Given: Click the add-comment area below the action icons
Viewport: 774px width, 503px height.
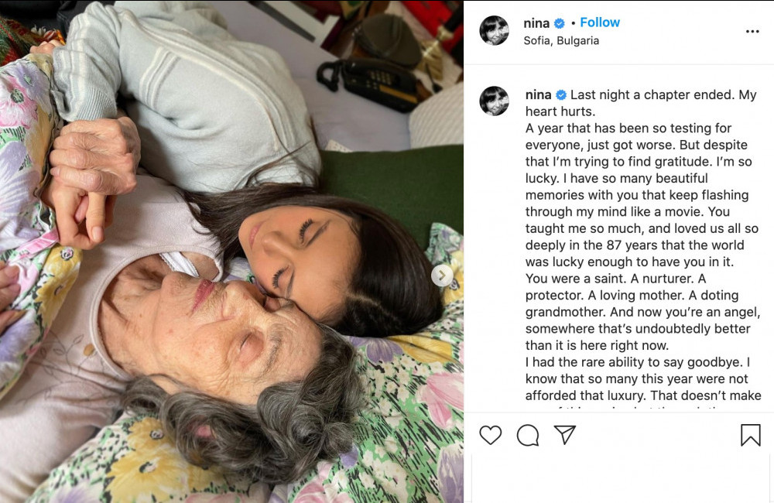Looking at the screenshot, I should (x=622, y=478).
